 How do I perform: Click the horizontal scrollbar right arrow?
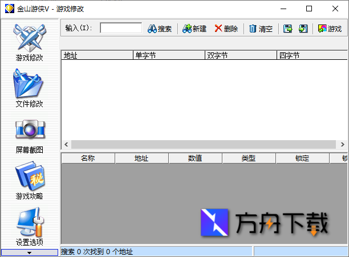click(x=343, y=145)
